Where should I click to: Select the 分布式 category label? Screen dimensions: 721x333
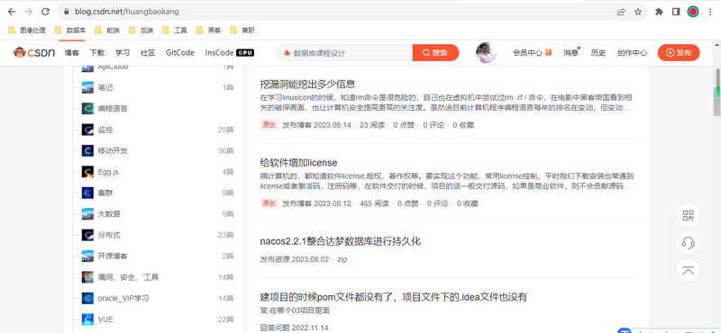109,235
